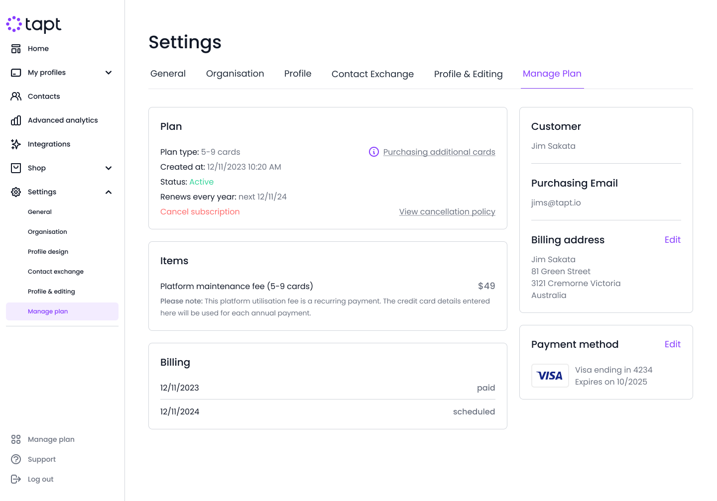Image resolution: width=717 pixels, height=501 pixels.
Task: Click the info icon beside Purchasing additional cards
Action: pos(373,152)
